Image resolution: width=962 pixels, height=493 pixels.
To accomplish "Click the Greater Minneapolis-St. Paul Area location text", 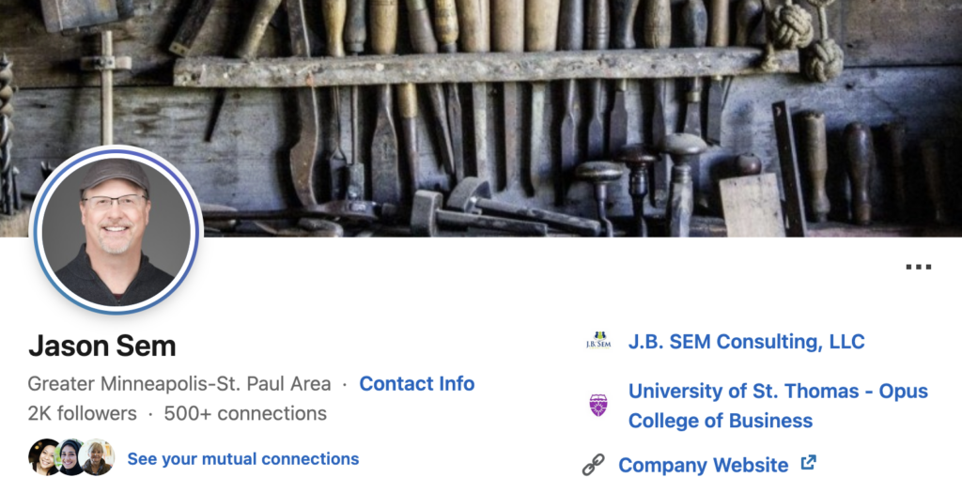I will click(178, 383).
